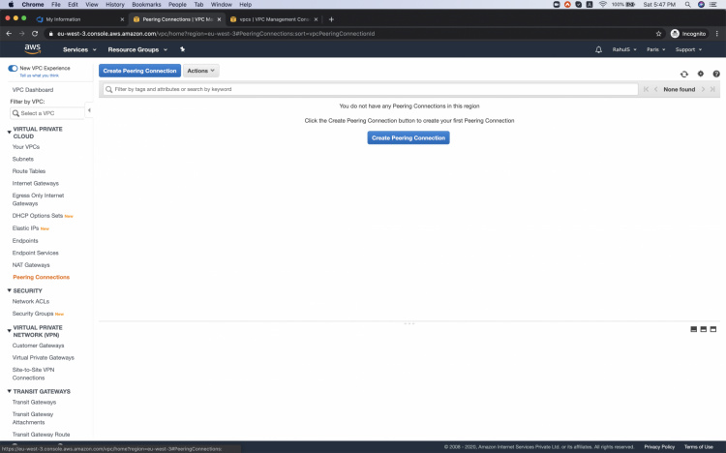Click the pin shortcut icon in navbar
Viewport: 726px width, 453px height.
(x=182, y=49)
